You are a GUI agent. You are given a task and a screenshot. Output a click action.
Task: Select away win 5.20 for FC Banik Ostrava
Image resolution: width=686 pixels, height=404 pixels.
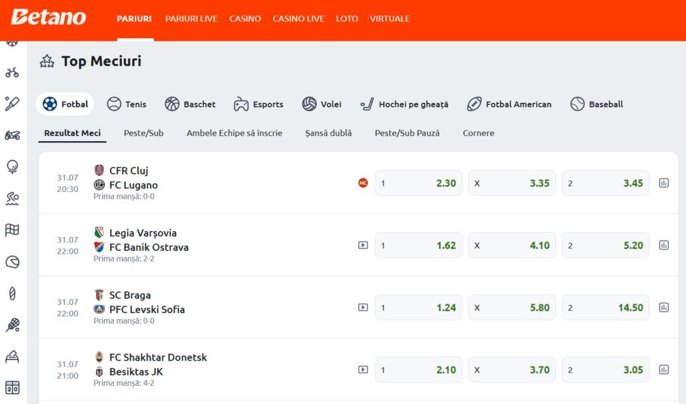pos(605,245)
